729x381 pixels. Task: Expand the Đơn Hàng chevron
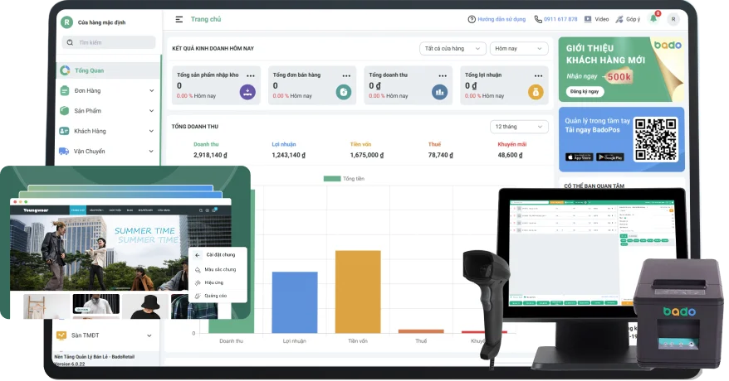[152, 91]
